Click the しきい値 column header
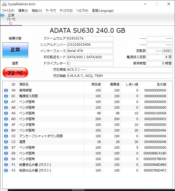The width and height of the screenshot is (175, 191). [130, 84]
